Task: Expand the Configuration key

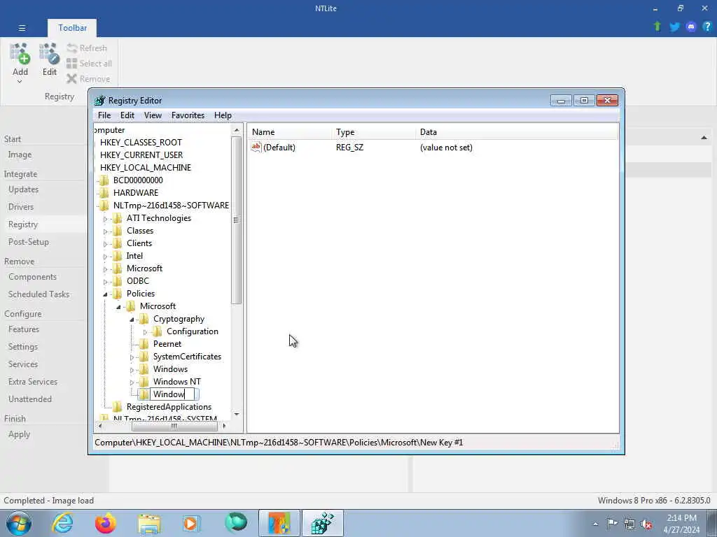Action: (145, 332)
